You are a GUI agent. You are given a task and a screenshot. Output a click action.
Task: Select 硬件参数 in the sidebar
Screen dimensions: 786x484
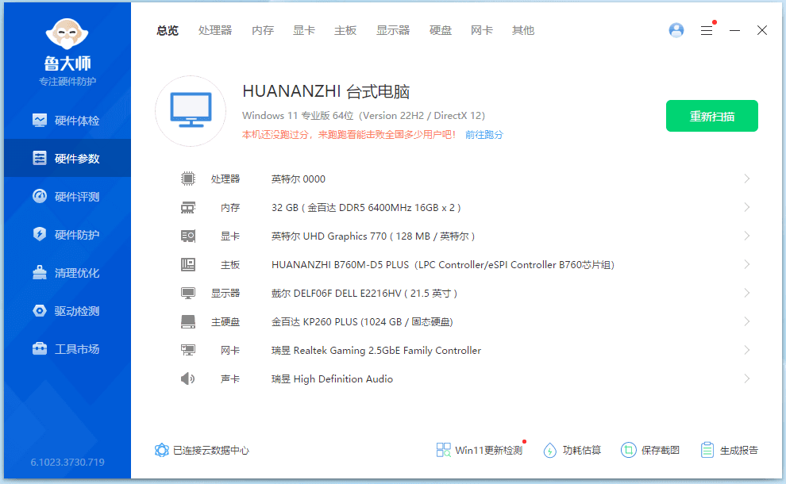click(67, 159)
